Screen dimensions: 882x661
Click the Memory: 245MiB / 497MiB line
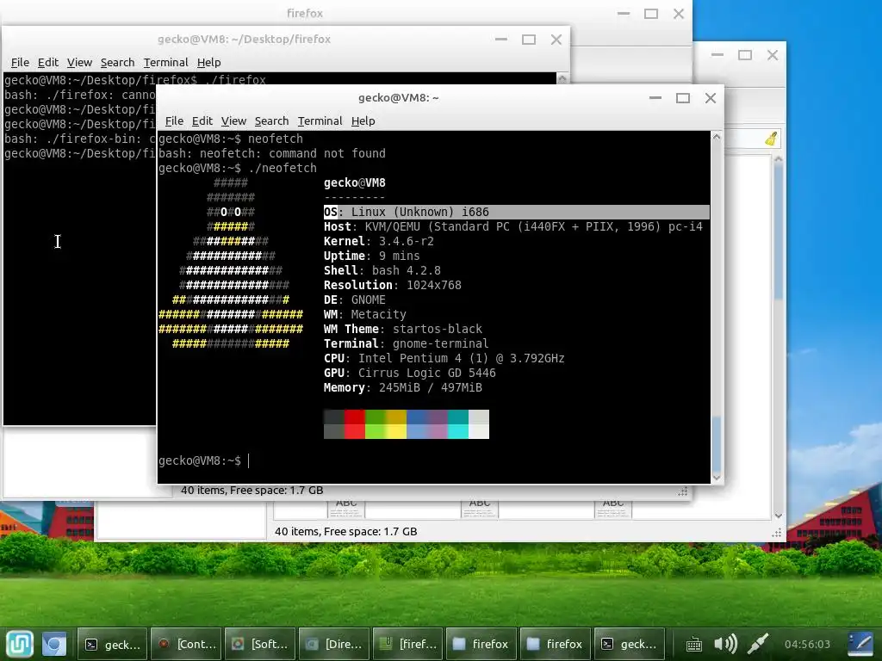pyautogui.click(x=403, y=387)
